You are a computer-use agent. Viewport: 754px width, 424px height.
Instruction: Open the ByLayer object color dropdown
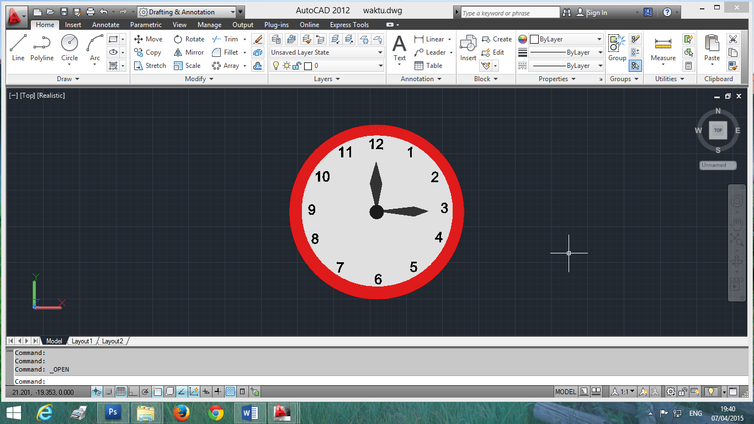[566, 39]
